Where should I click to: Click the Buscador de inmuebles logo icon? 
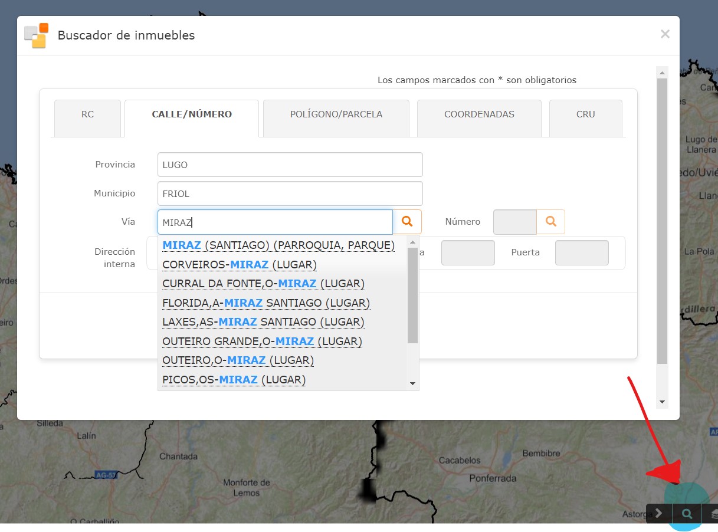click(37, 35)
